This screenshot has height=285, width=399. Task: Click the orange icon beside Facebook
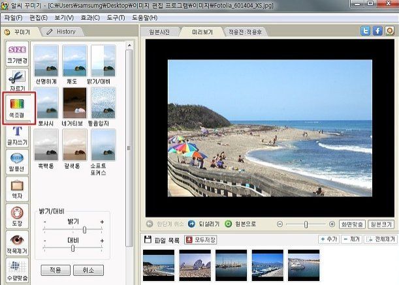coord(390,31)
